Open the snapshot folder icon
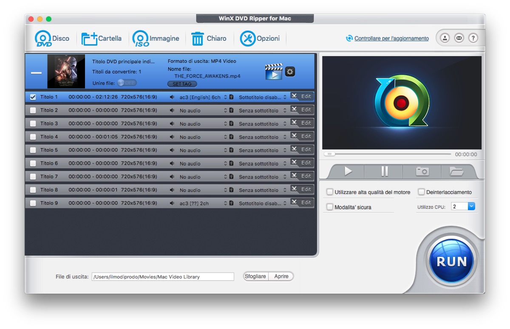 pyautogui.click(x=456, y=171)
